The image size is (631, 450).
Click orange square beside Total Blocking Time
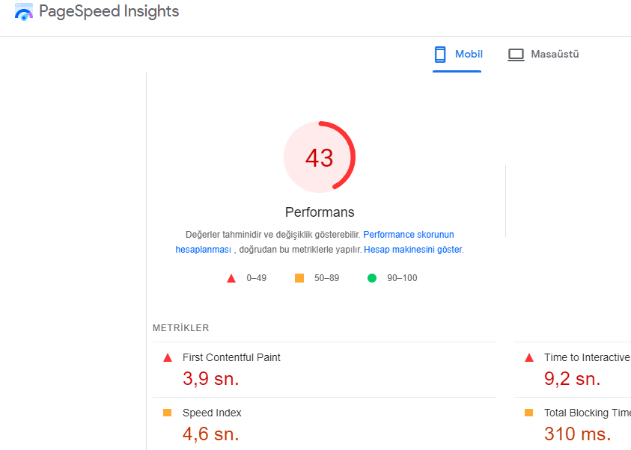tap(529, 413)
